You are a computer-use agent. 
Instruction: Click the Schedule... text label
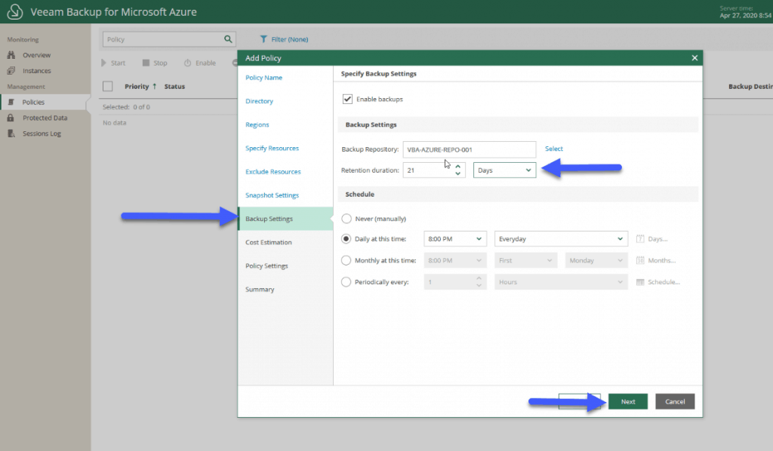[x=664, y=282]
